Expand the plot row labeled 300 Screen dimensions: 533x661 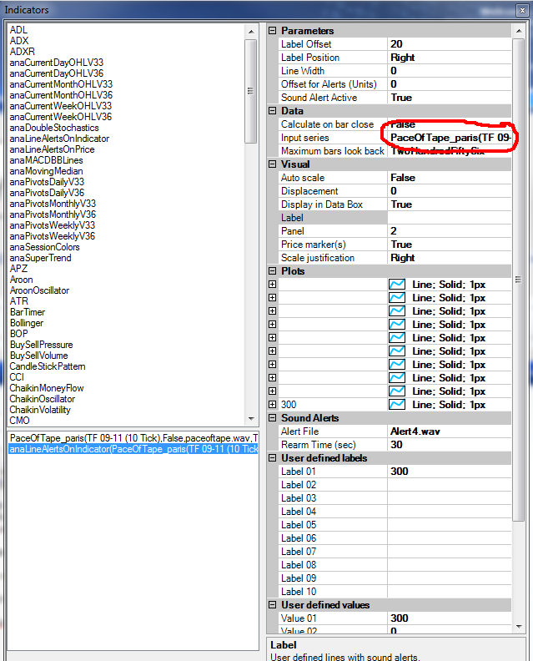[273, 405]
